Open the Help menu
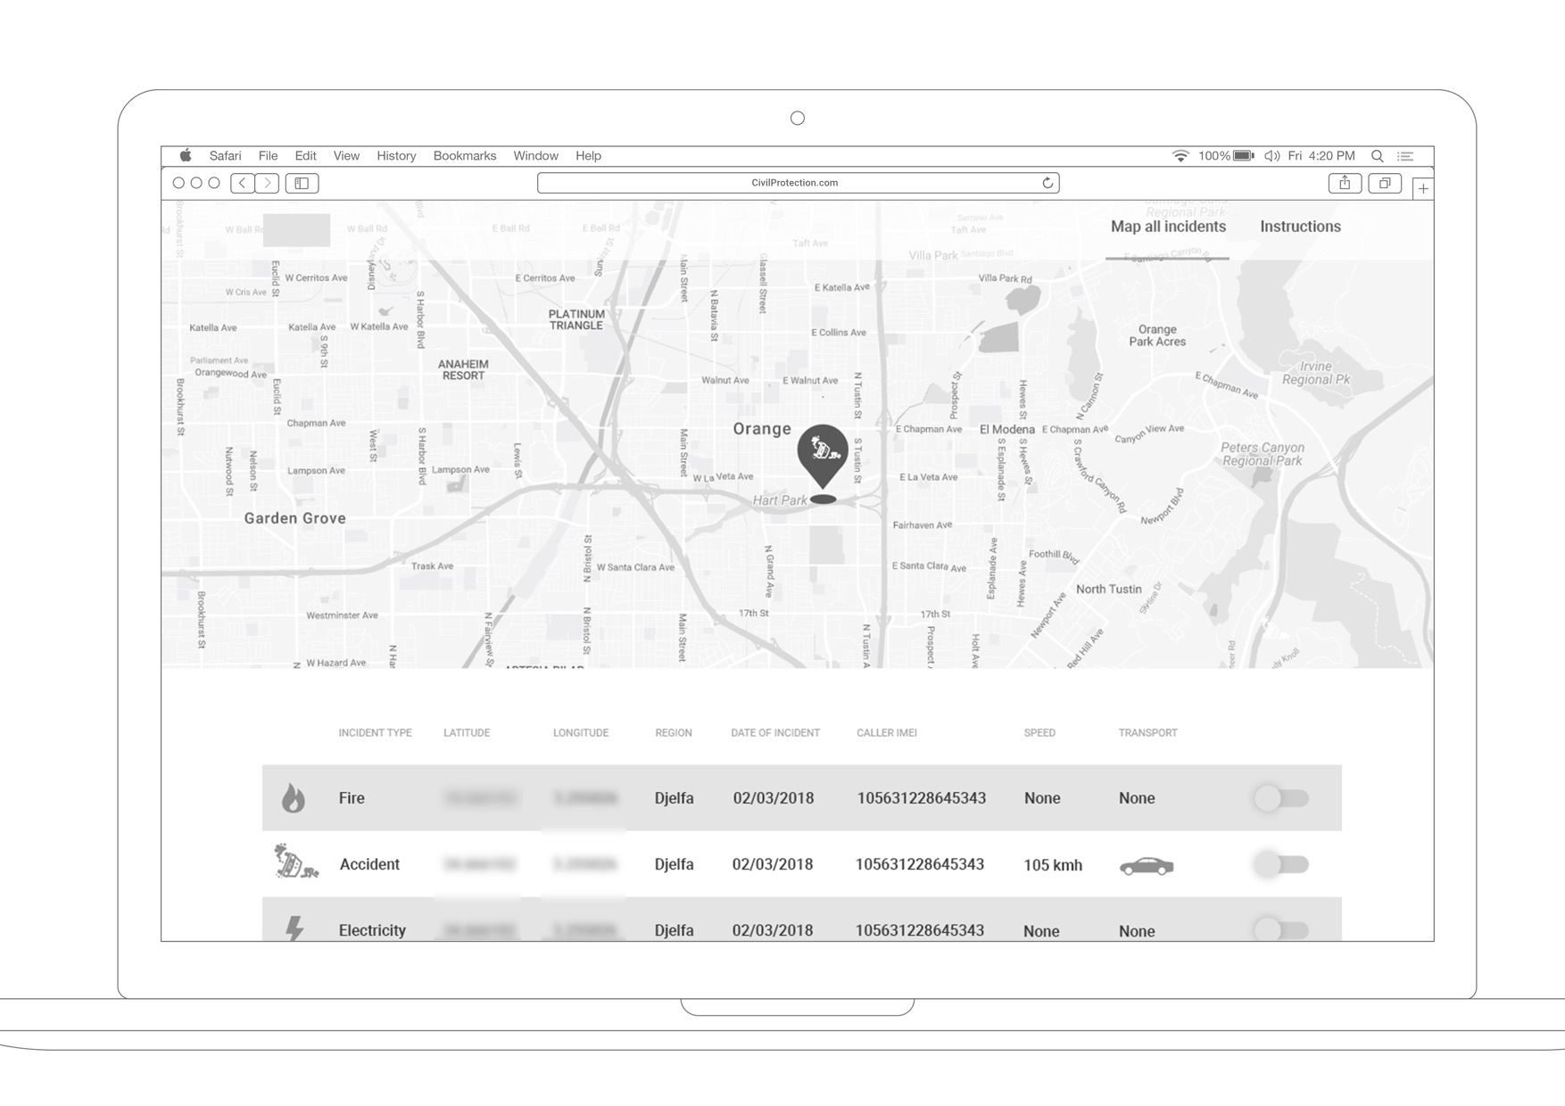The height and width of the screenshot is (1106, 1565). (x=588, y=156)
